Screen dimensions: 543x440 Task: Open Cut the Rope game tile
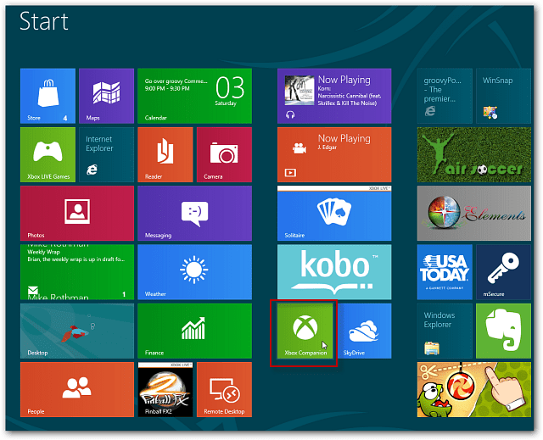click(x=474, y=389)
